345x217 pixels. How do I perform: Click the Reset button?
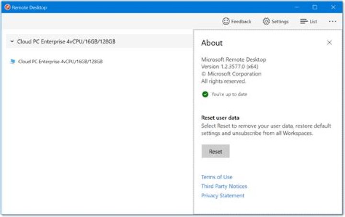(x=216, y=152)
